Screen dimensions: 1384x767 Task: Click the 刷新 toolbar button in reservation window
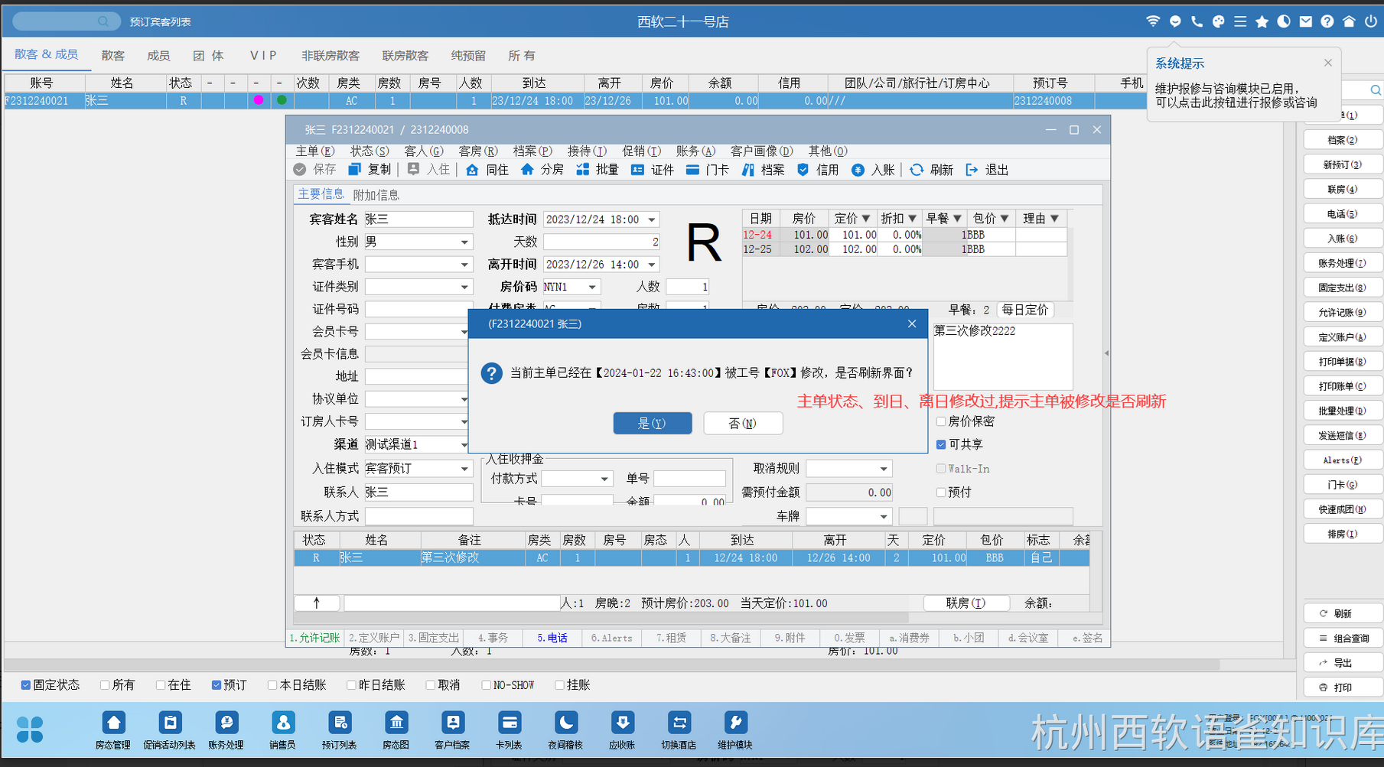(930, 170)
